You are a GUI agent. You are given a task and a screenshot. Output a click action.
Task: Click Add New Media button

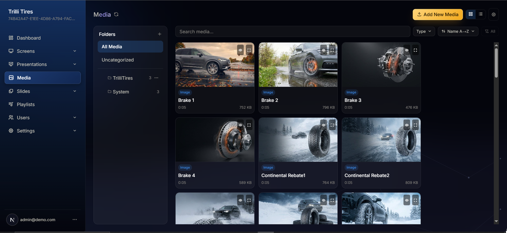pos(438,14)
